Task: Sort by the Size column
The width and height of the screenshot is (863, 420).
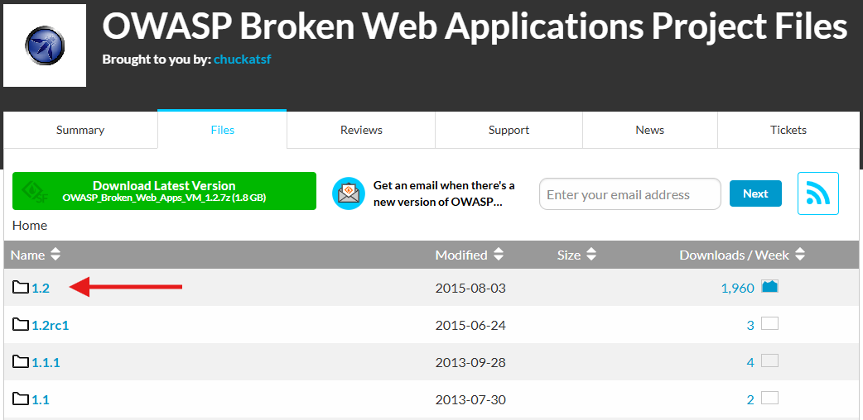Action: 576,255
